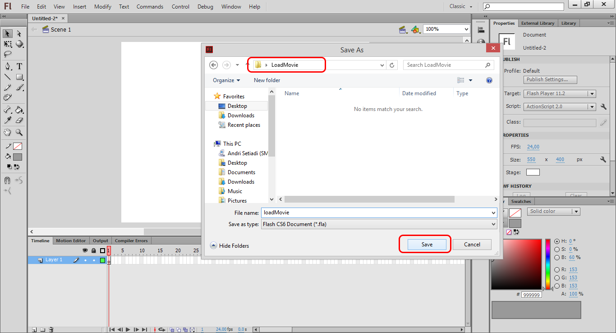Click inside the File name field
The image size is (616, 333).
pos(379,212)
